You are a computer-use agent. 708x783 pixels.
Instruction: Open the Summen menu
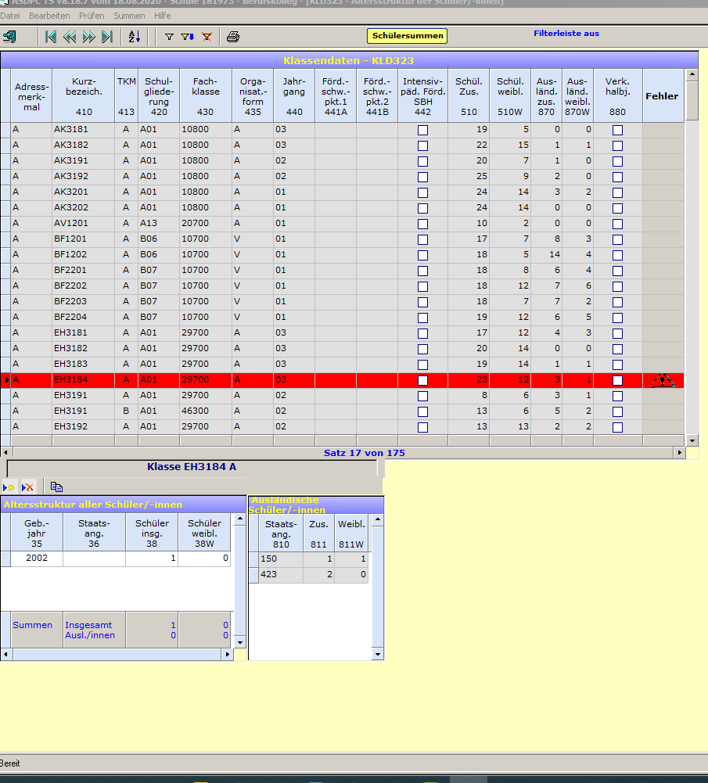(x=129, y=16)
